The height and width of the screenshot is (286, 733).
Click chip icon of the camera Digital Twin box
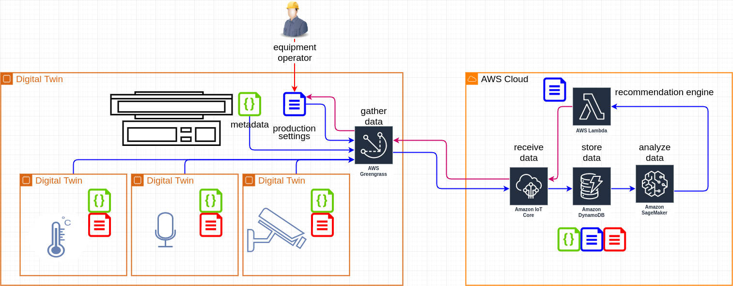(249, 180)
